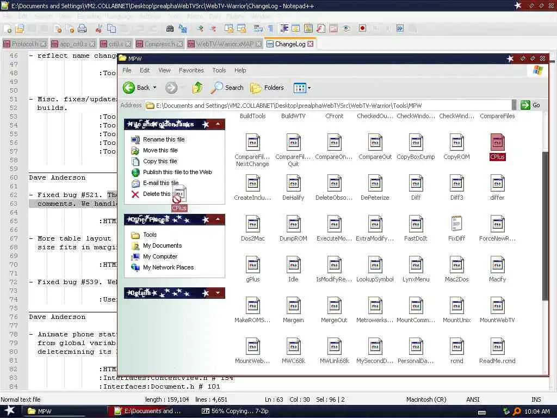Close the ChangeLog tab with its X
The width and height of the screenshot is (557, 418).
coord(311,44)
